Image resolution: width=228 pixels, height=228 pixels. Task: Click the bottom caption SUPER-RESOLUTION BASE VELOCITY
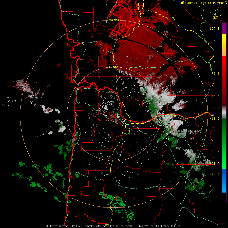click(x=80, y=226)
